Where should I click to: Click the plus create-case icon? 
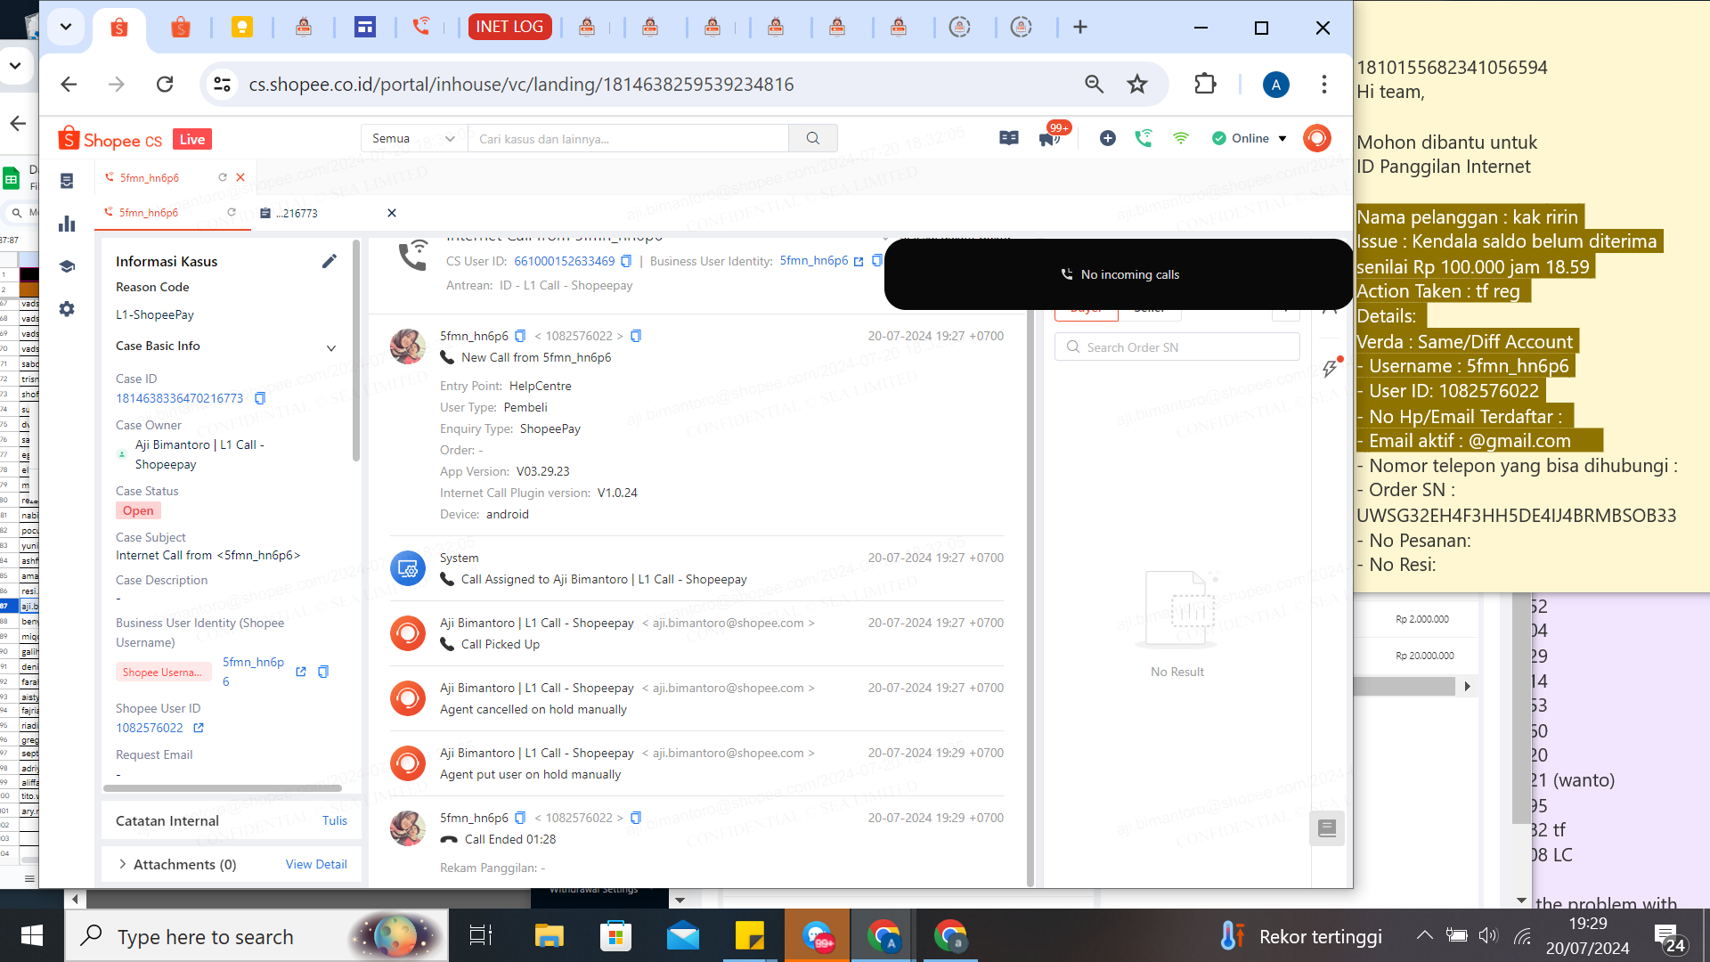[1107, 138]
